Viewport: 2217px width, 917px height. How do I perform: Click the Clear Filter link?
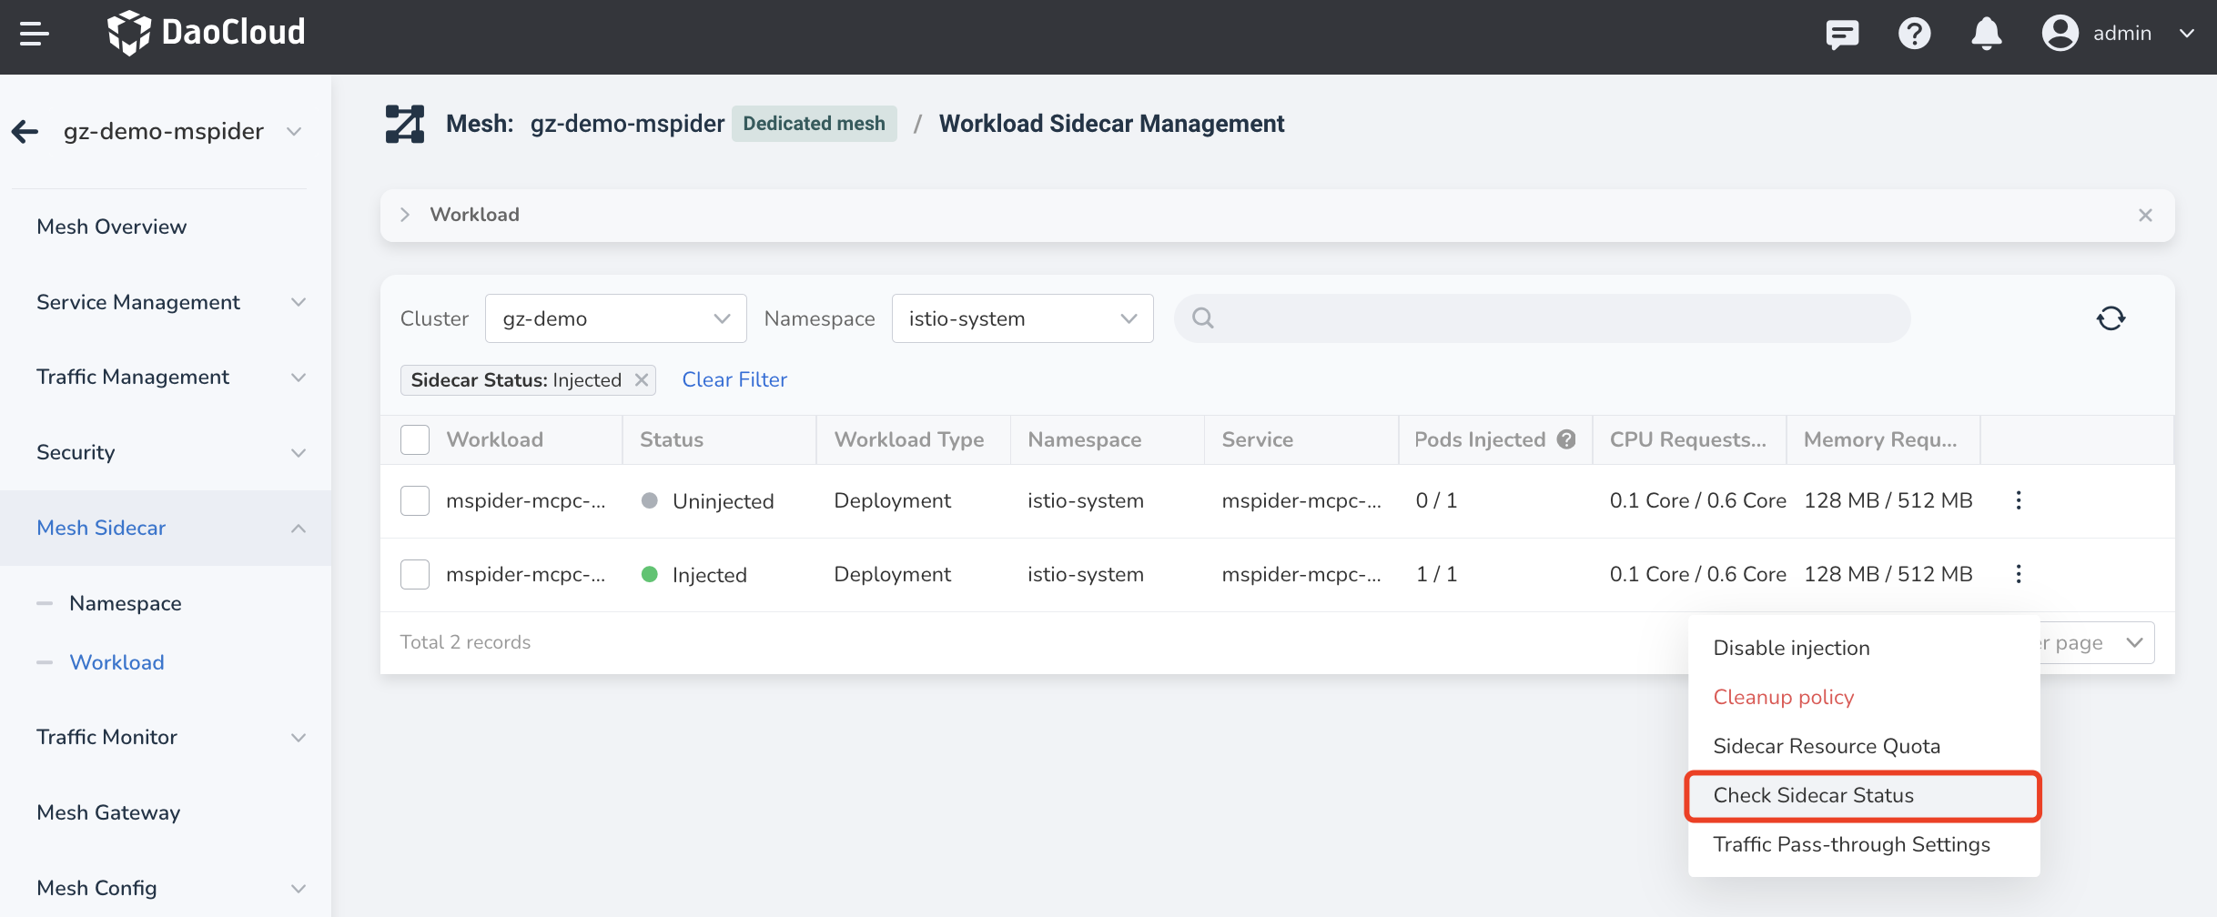(x=734, y=380)
